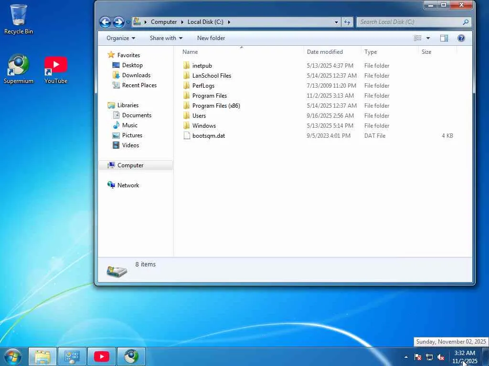Select the bootsqm.dat file icon
Screen dimensions: 489x366
187,135
